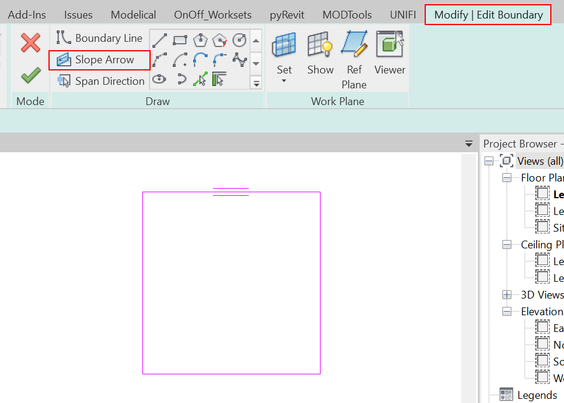Image resolution: width=564 pixels, height=403 pixels.
Task: Pick the Line draw tool
Action: (x=160, y=40)
